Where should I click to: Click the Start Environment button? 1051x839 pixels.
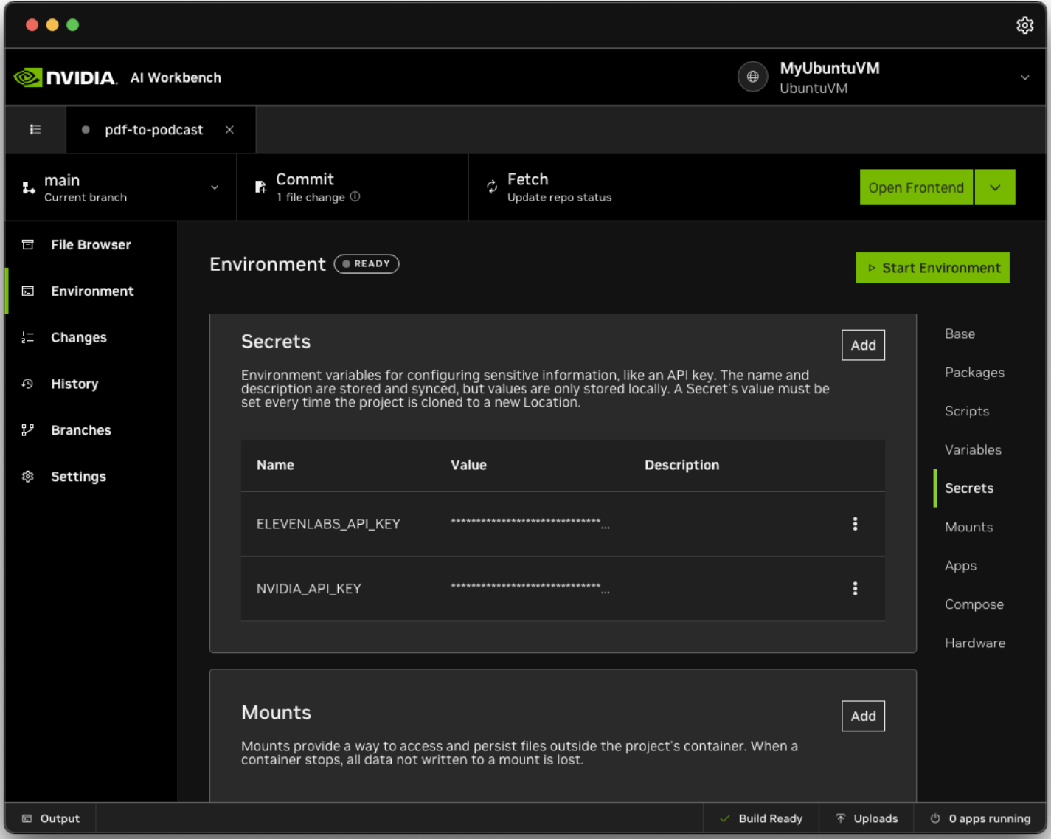[x=932, y=268]
